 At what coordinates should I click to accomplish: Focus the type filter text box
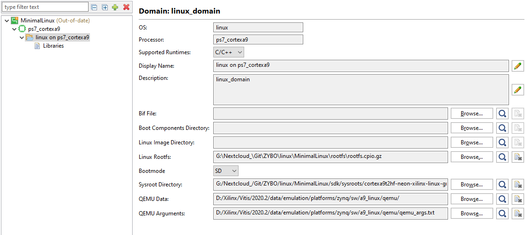tap(45, 7)
